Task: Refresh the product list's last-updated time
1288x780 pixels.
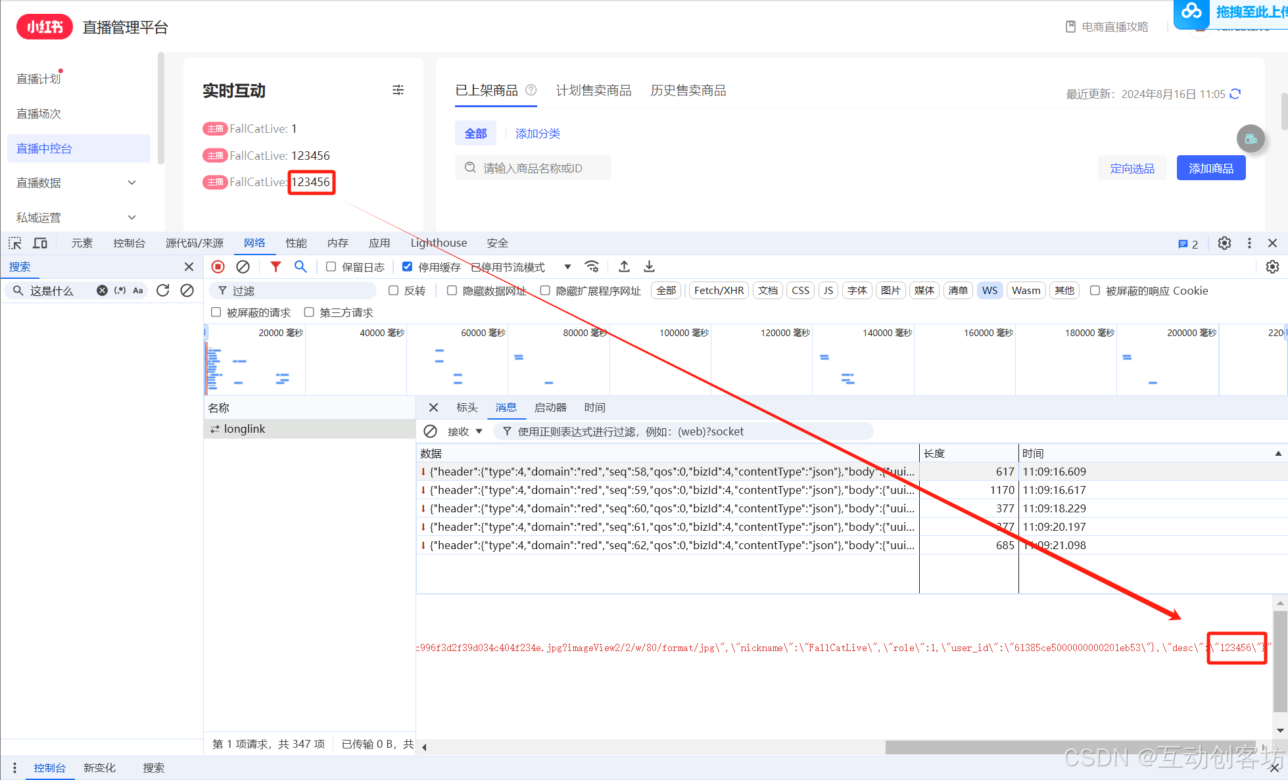Action: point(1235,94)
